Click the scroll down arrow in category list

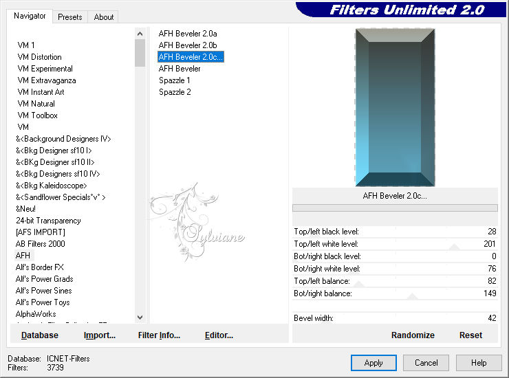(140, 318)
